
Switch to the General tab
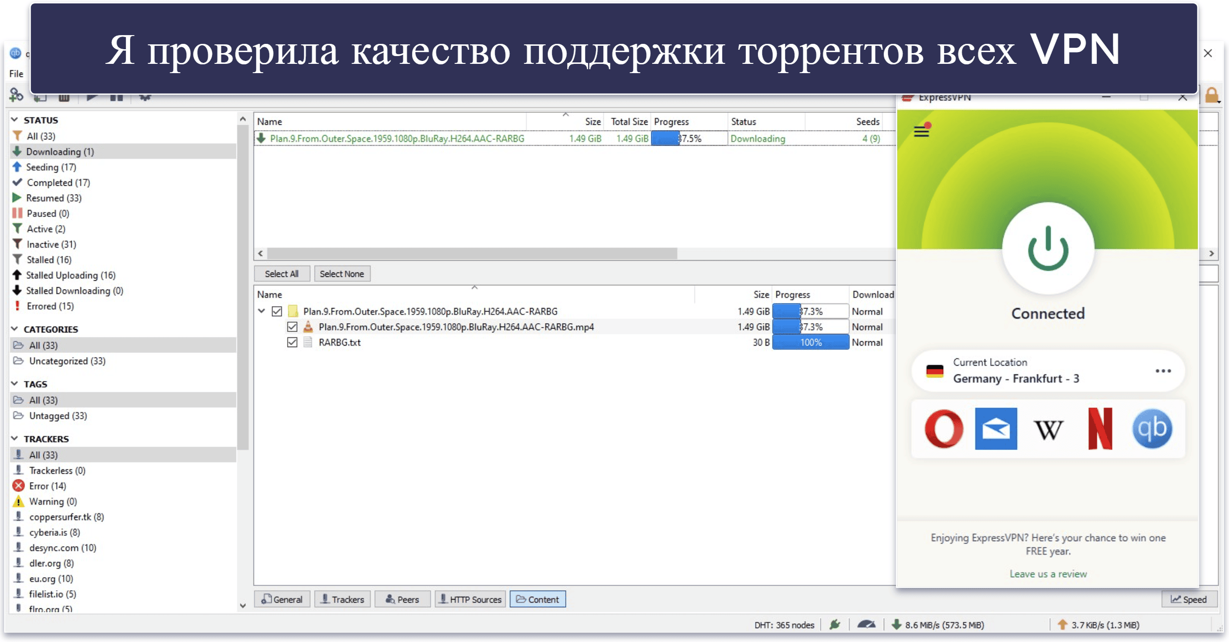tap(282, 599)
